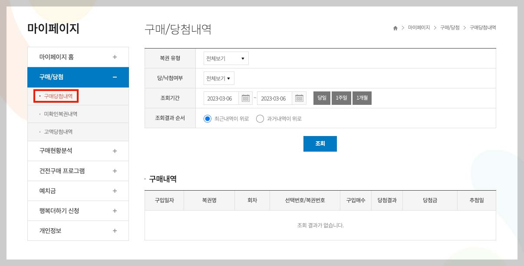Viewport: 524px width, 266px height.
Task: Click the 회차 column header
Action: coord(252,201)
